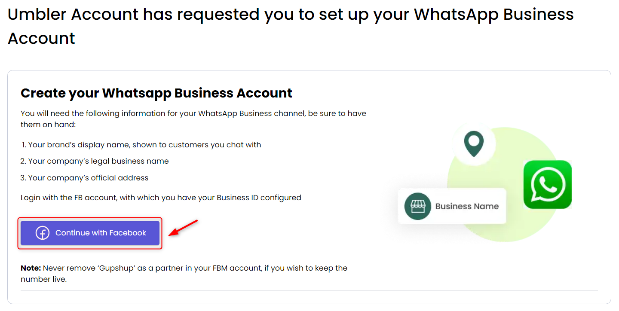Click the 'Account' word on title's second line
The height and width of the screenshot is (311, 619).
[42, 38]
